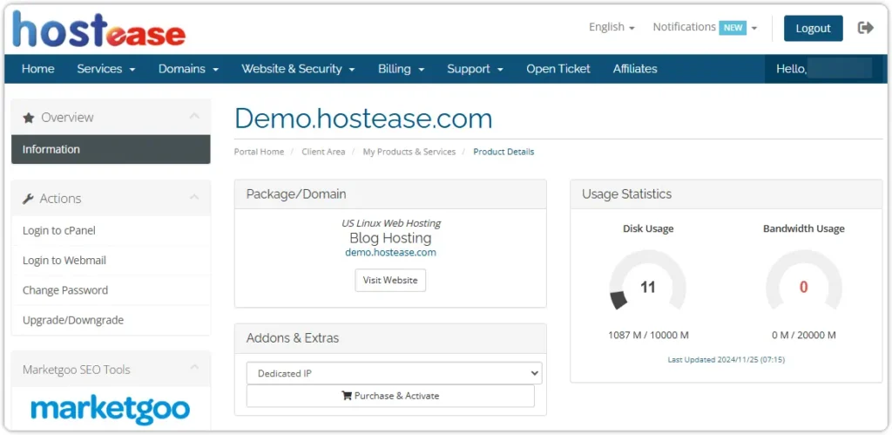Click the Usage Statistics panel header
This screenshot has width=892, height=435.
(x=726, y=194)
